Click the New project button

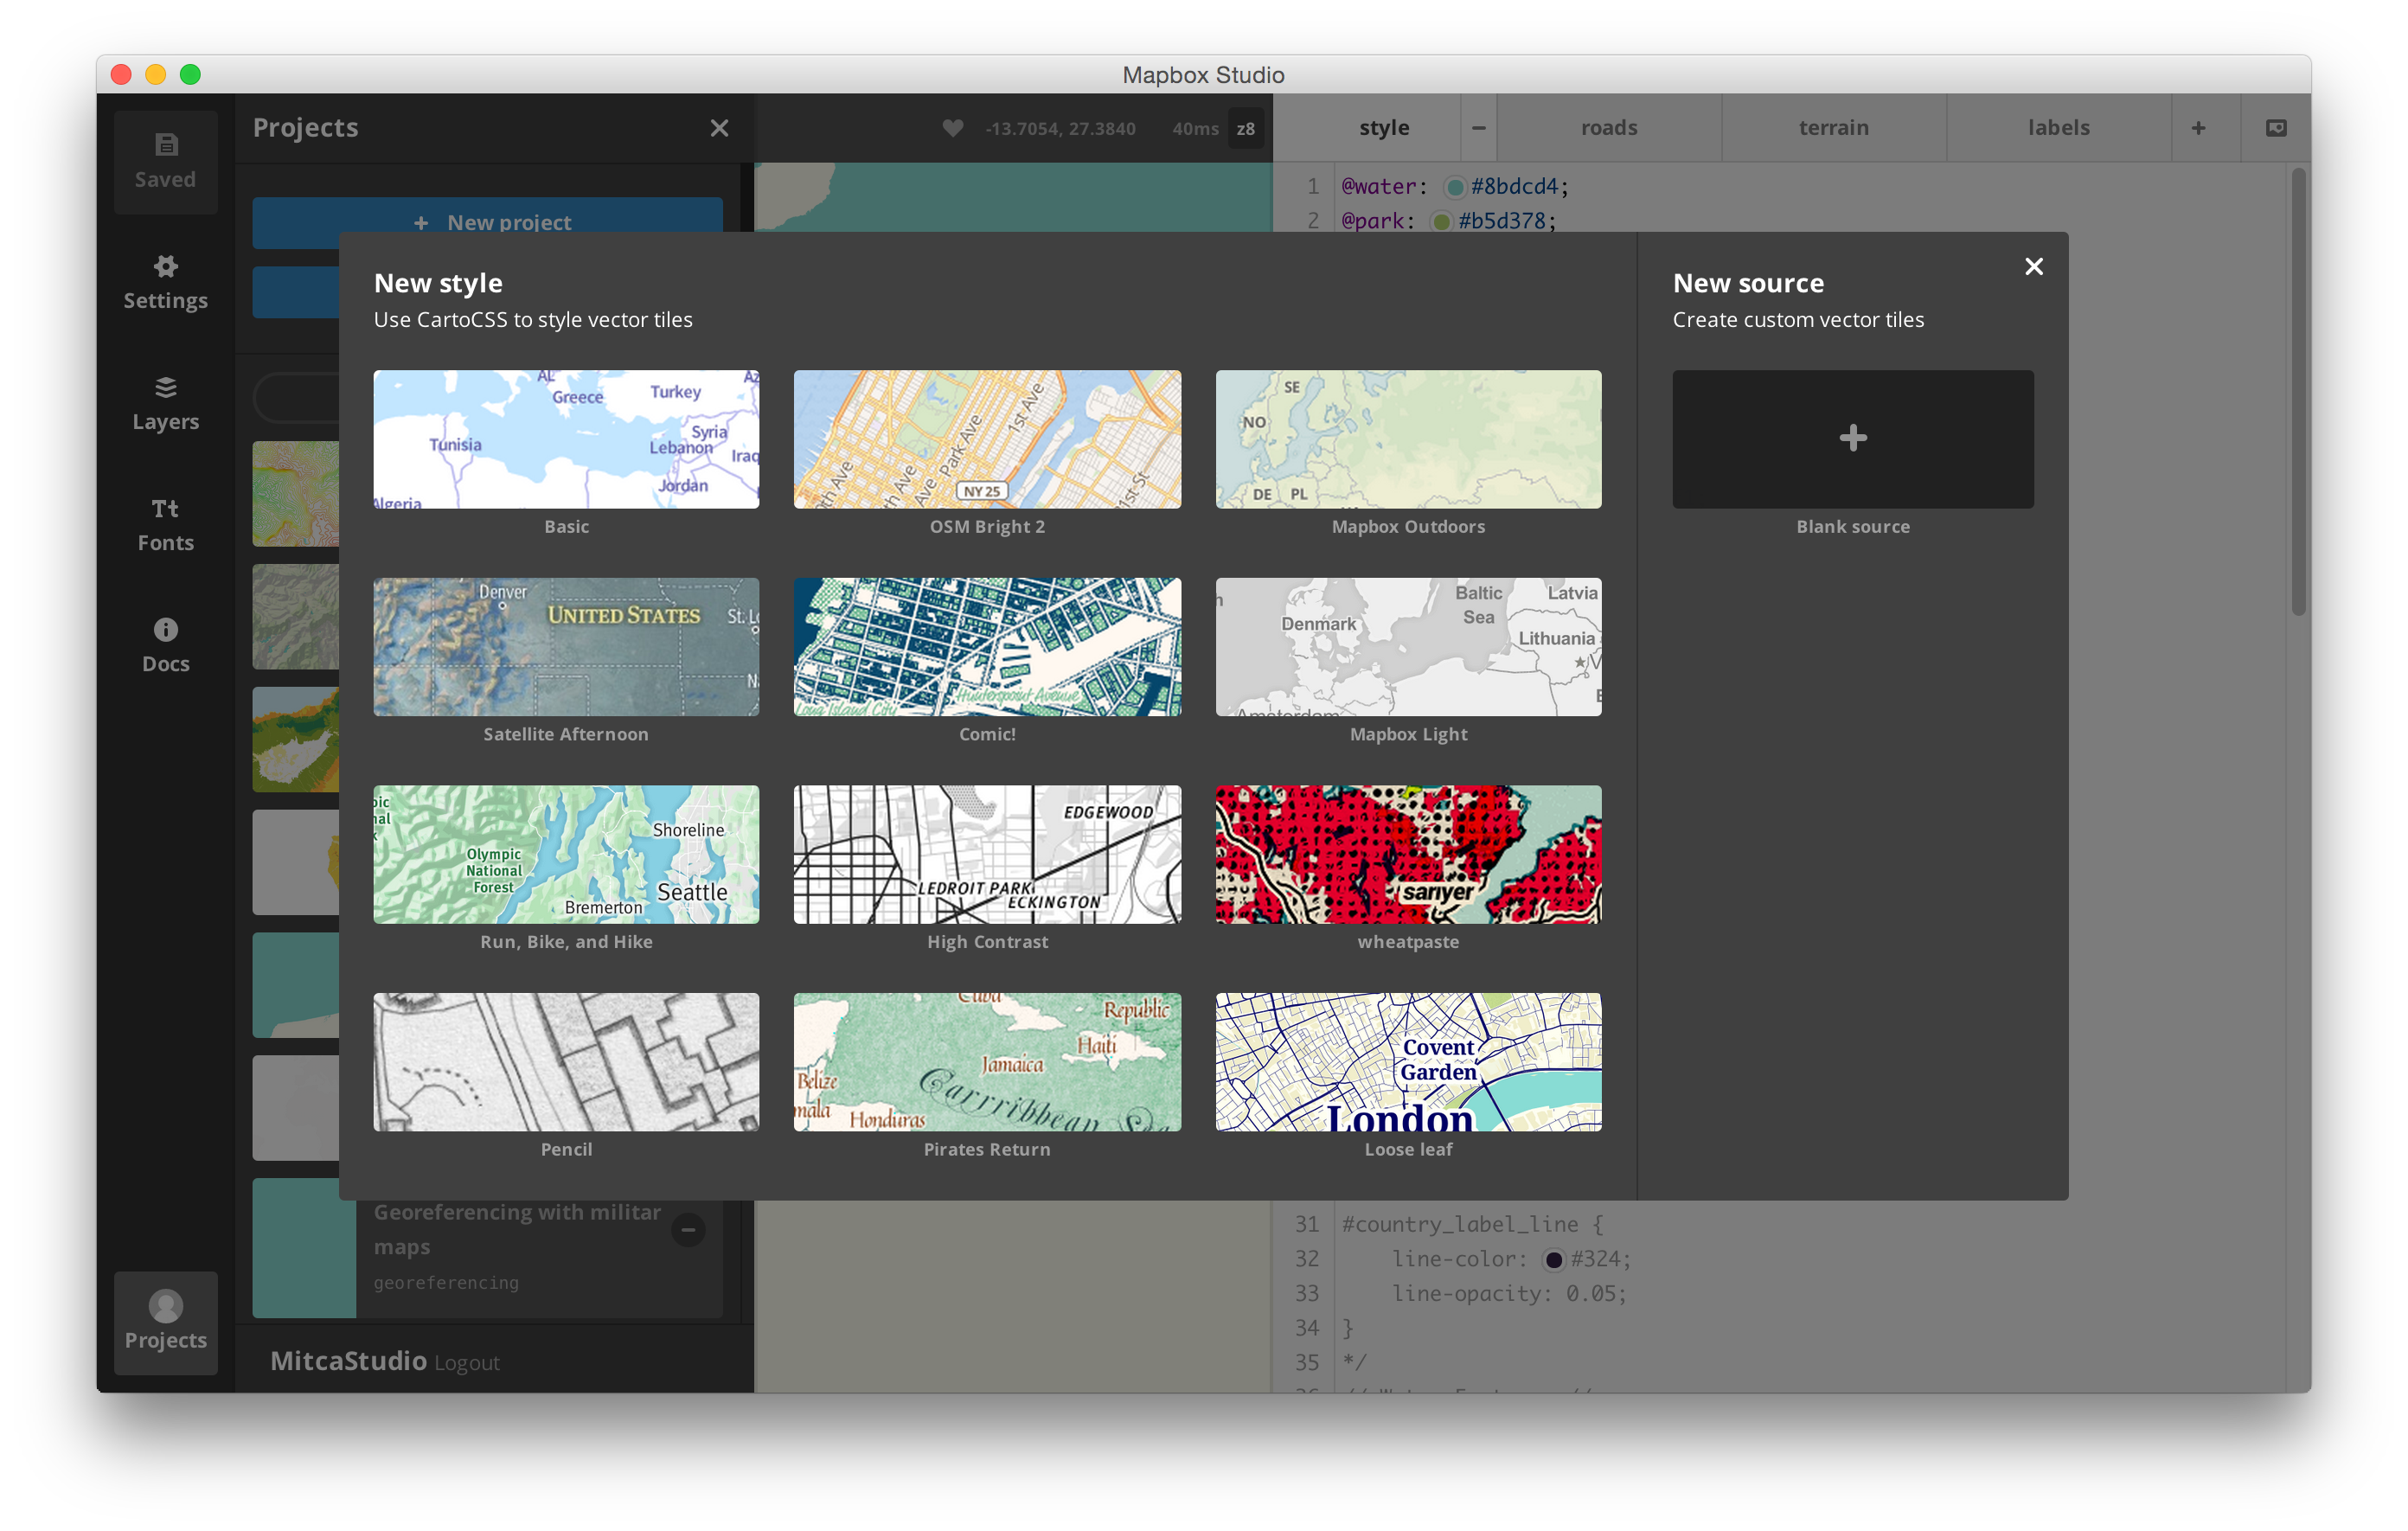[487, 223]
